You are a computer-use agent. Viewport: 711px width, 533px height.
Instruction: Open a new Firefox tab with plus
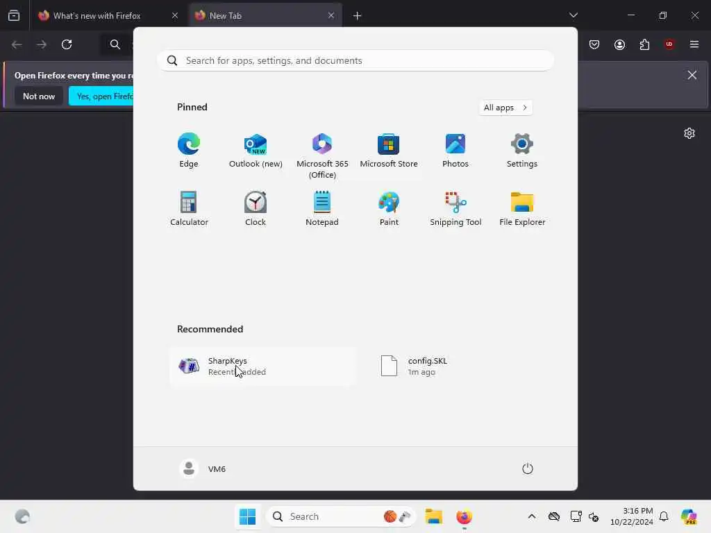[358, 16]
